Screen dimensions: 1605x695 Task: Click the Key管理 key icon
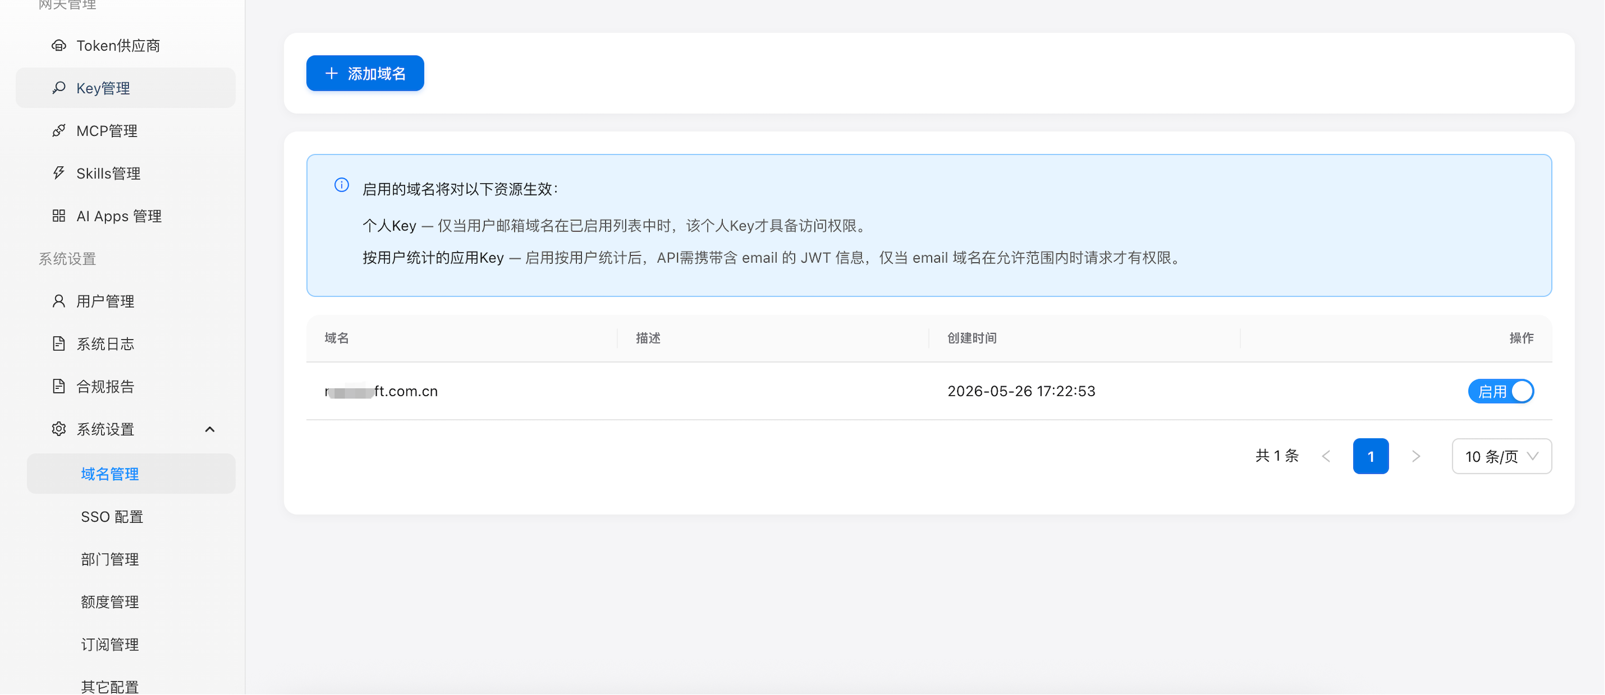click(x=59, y=88)
